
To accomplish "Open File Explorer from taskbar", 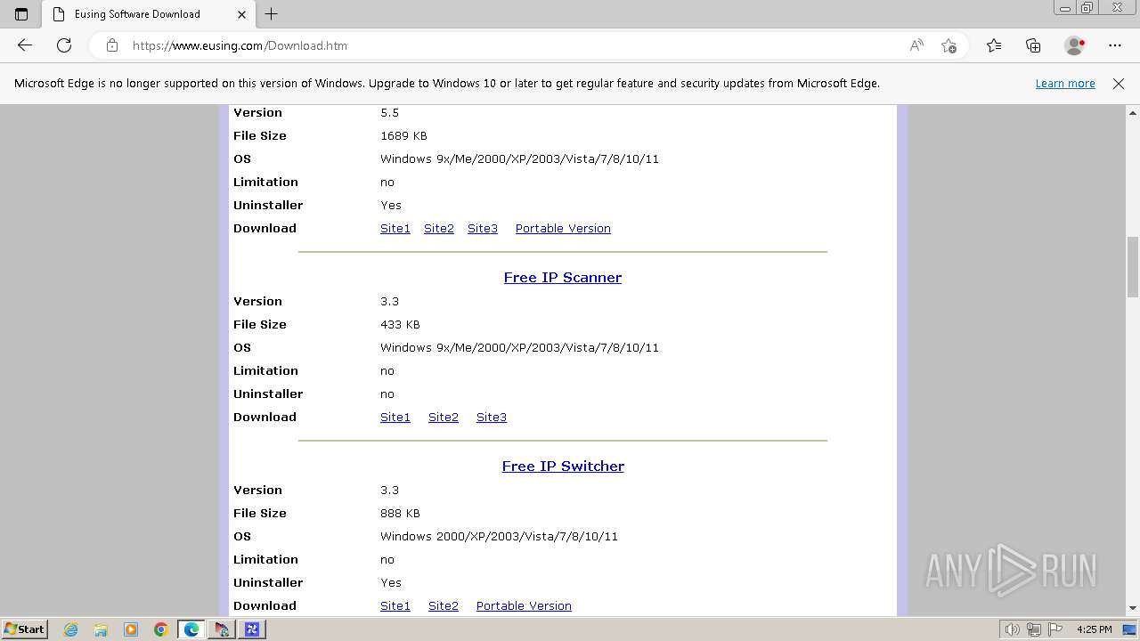I will (x=101, y=629).
